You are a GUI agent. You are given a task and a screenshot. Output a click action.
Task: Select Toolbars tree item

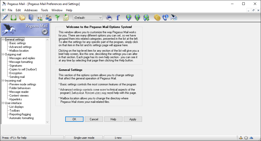[x=15, y=111]
